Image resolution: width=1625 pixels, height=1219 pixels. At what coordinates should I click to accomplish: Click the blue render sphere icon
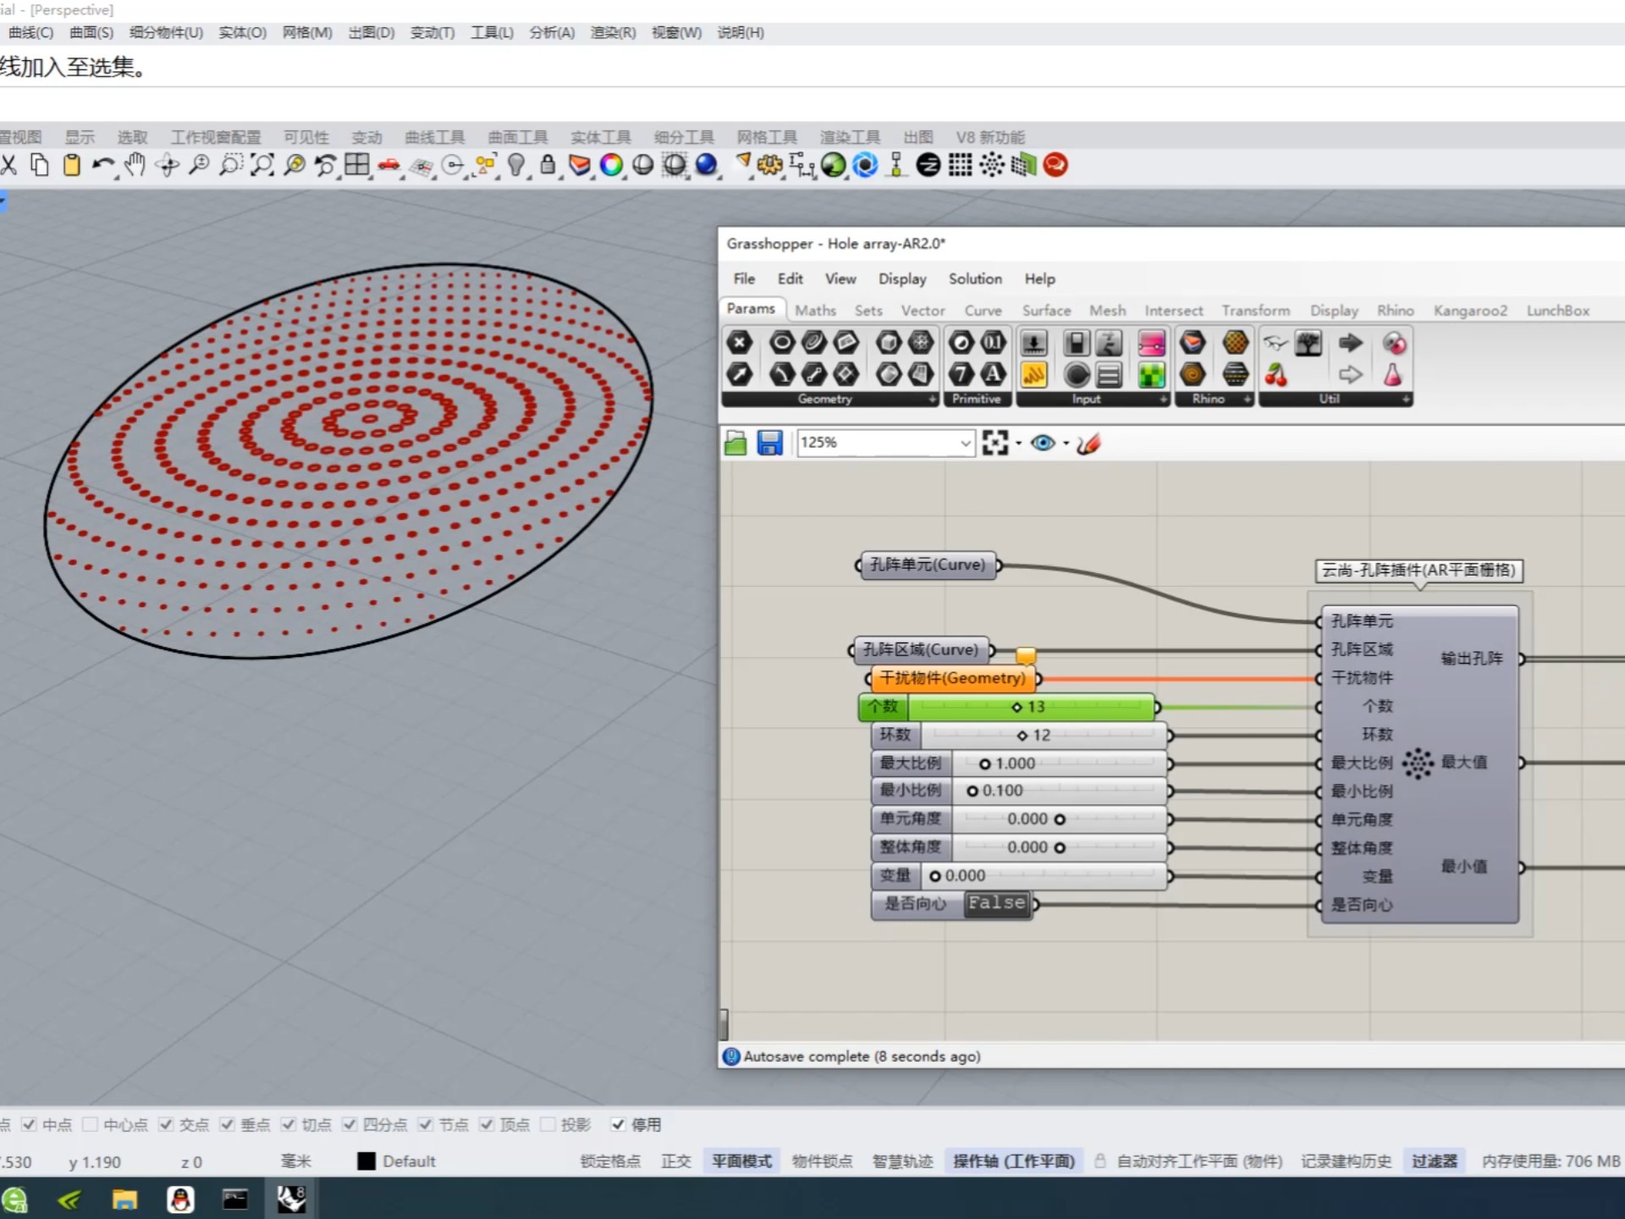[x=706, y=165]
